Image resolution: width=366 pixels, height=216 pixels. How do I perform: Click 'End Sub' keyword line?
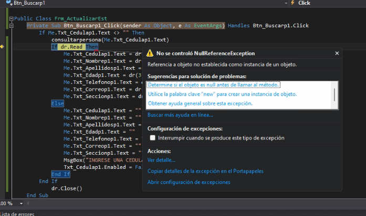pyautogui.click(x=37, y=196)
